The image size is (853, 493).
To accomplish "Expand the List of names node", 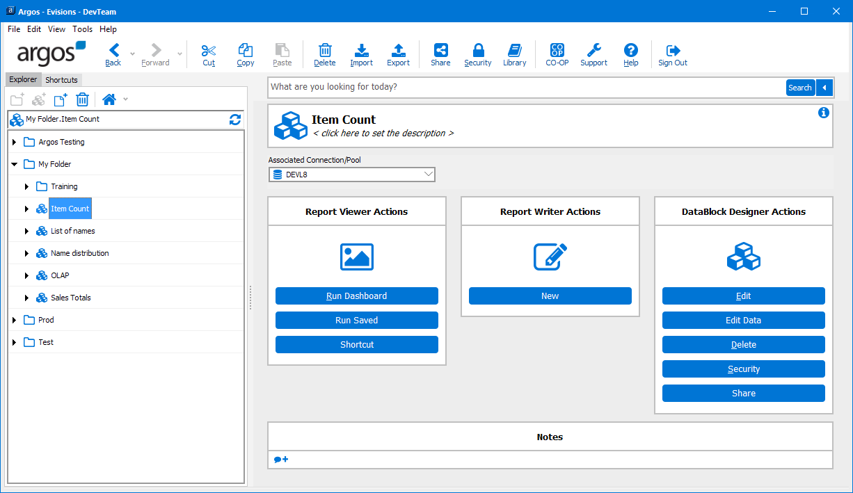I will (x=26, y=231).
